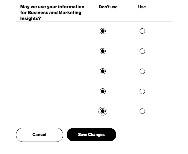The width and height of the screenshot is (188, 154).
Task: Click the 'Use' column header
Action: point(142,7)
